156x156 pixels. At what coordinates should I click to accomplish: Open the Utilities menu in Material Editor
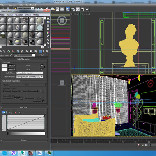pyautogui.click(x=36, y=15)
